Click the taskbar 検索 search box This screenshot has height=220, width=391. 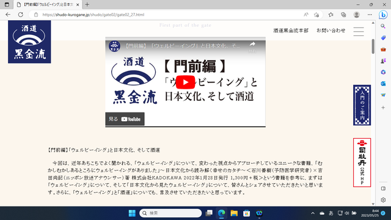[x=170, y=213]
